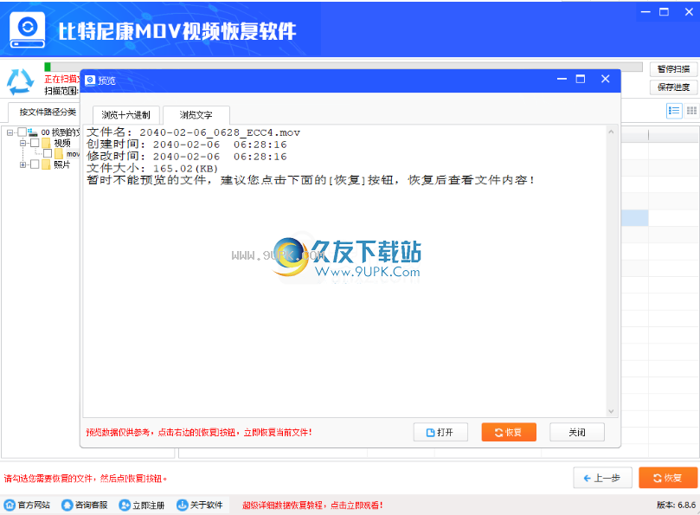Viewport: 700px width, 515px height.
Task: Tick the mov folder checkbox
Action: [x=48, y=153]
